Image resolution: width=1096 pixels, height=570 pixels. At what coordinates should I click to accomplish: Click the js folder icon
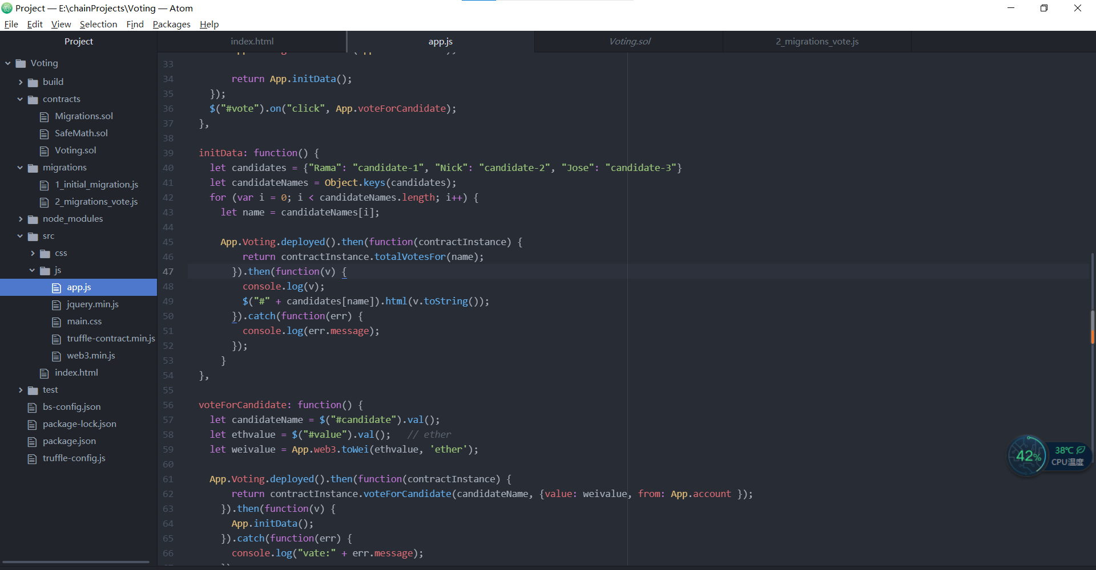pos(45,270)
